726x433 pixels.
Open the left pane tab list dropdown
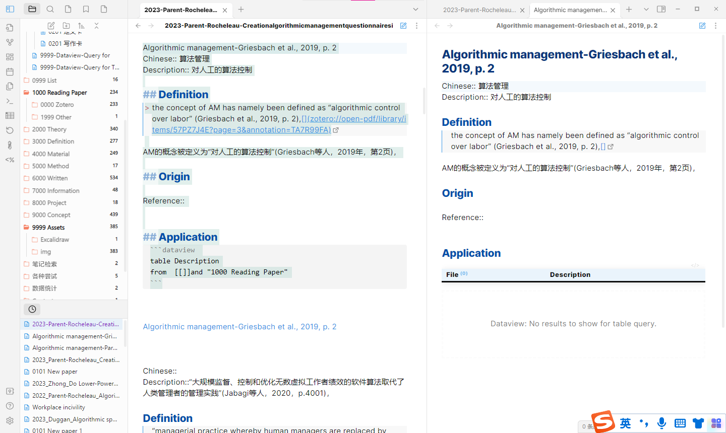415,9
